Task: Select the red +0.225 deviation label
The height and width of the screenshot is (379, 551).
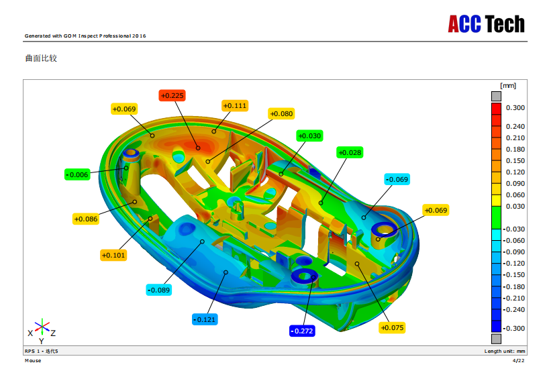Action: (x=172, y=96)
